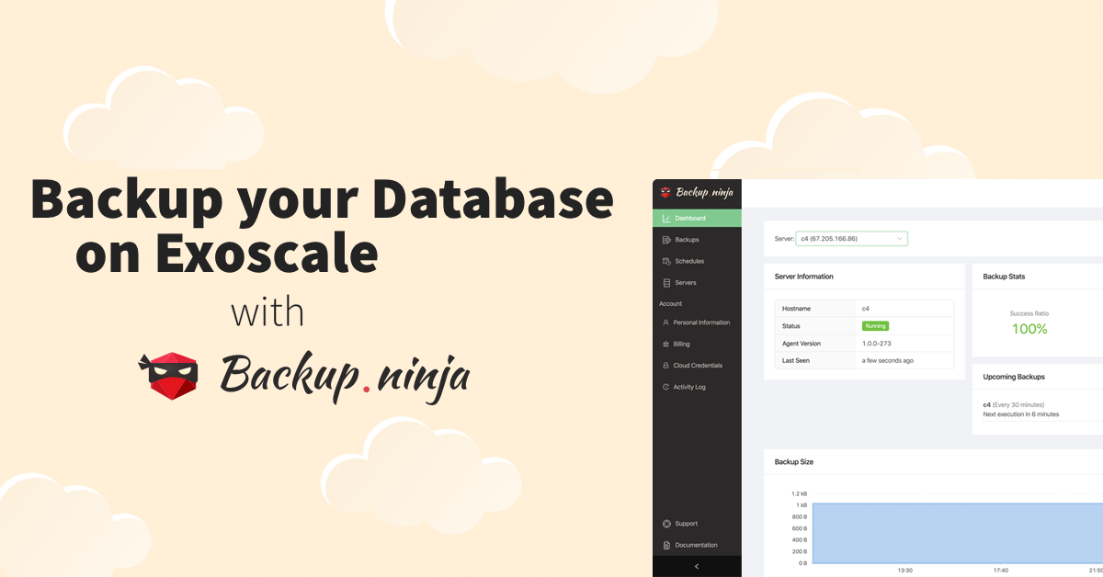Click the Server Information panel heading

804,277
